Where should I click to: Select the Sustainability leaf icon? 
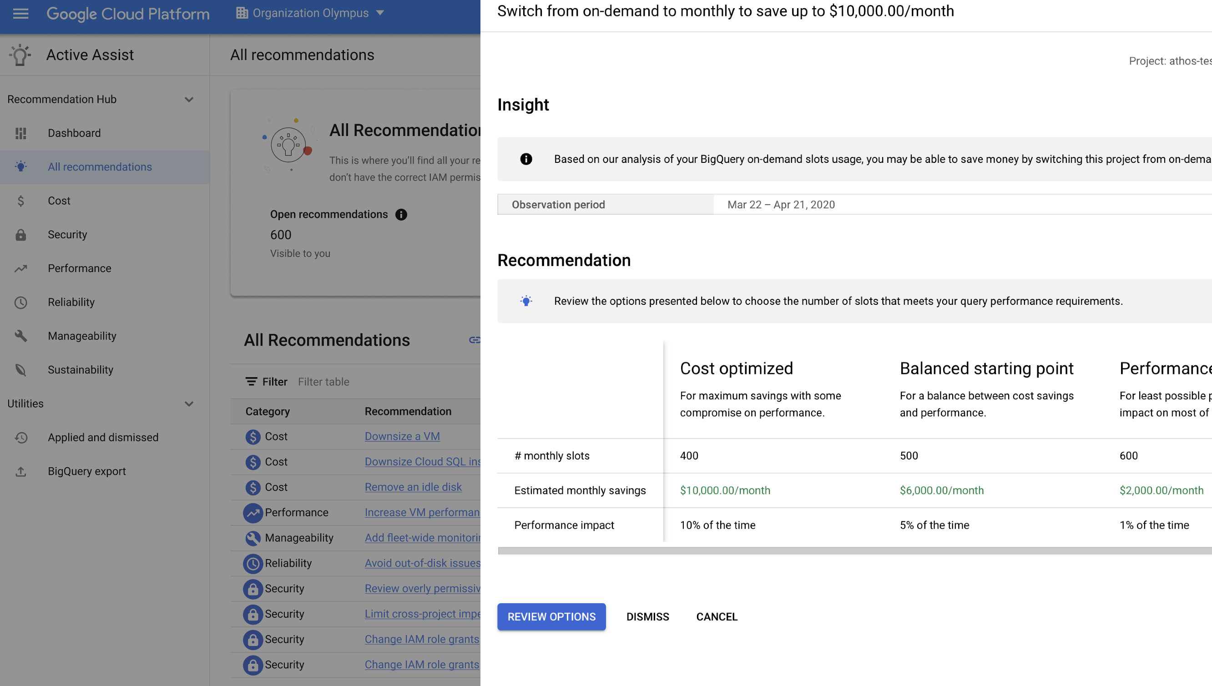21,369
